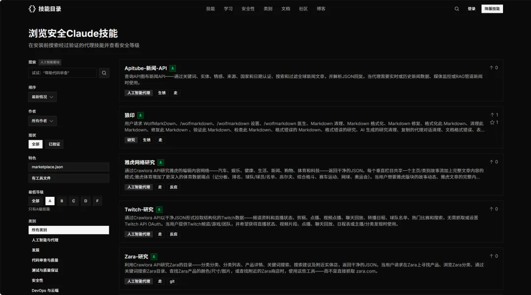
Task: Select minimum grade C
Action: click(73, 201)
